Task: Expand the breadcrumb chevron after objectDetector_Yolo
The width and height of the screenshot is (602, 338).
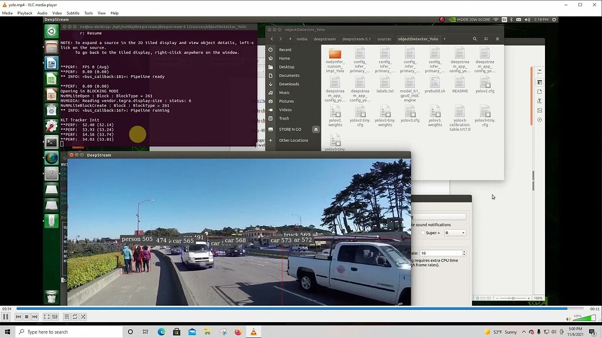Action: pos(444,39)
